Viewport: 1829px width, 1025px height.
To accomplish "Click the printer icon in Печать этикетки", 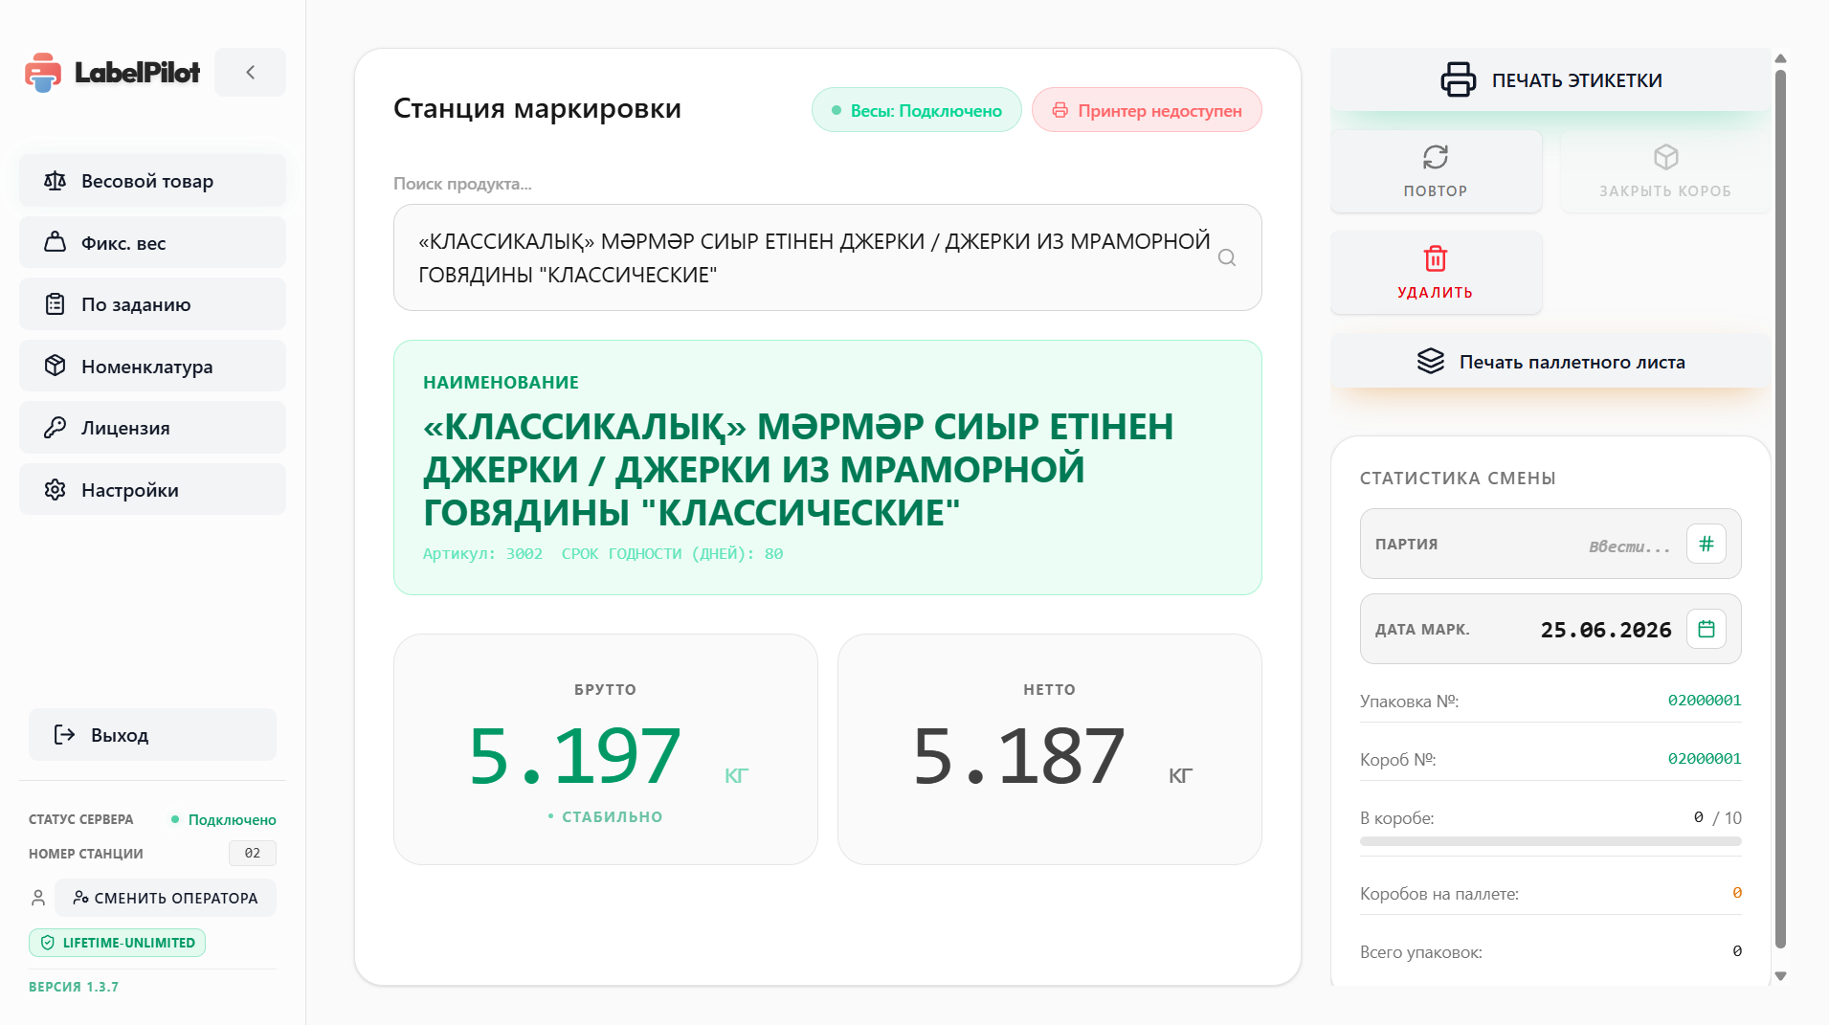I will pos(1458,79).
